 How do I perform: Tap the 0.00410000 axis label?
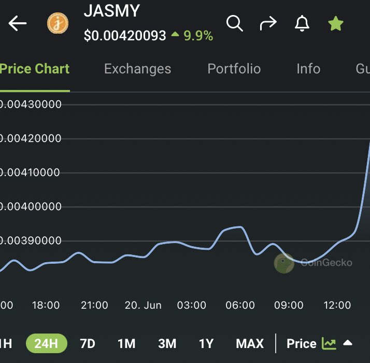click(x=30, y=172)
